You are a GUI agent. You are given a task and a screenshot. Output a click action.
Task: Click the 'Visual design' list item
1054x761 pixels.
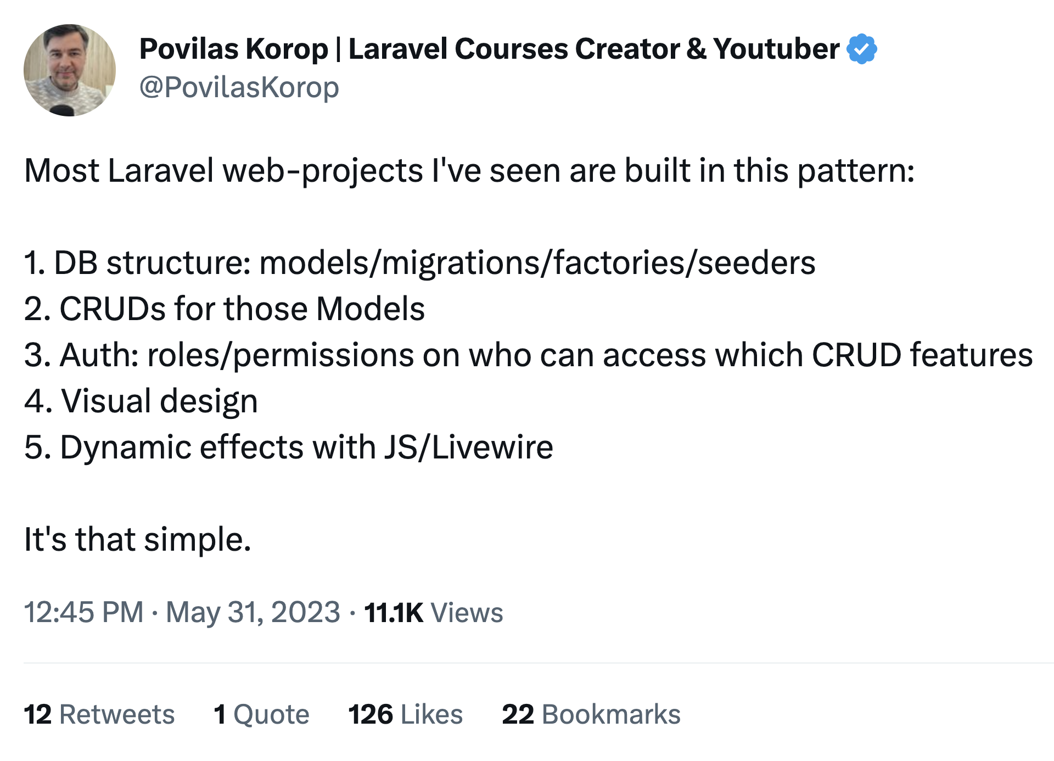pyautogui.click(x=141, y=401)
